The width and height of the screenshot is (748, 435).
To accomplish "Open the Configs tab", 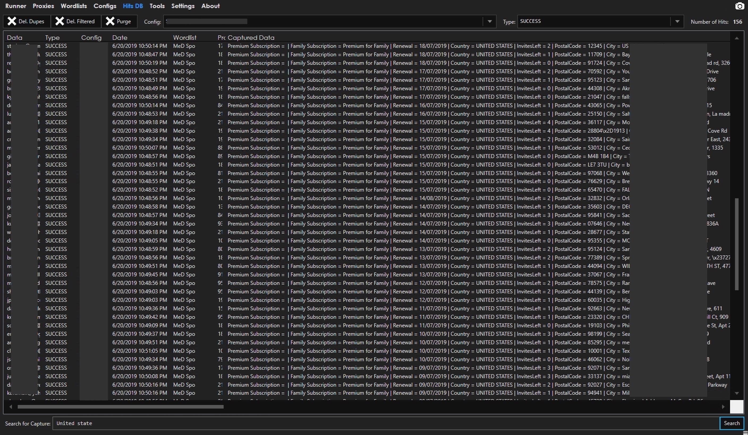I will click(x=105, y=6).
